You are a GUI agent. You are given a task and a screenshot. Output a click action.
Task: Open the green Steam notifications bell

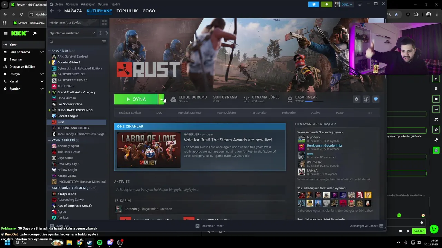327,4
